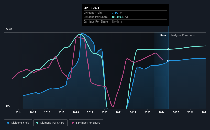Image resolution: width=210 pixels, height=130 pixels.
Task: Select the teal data point marker on chart
Action: tap(168, 49)
